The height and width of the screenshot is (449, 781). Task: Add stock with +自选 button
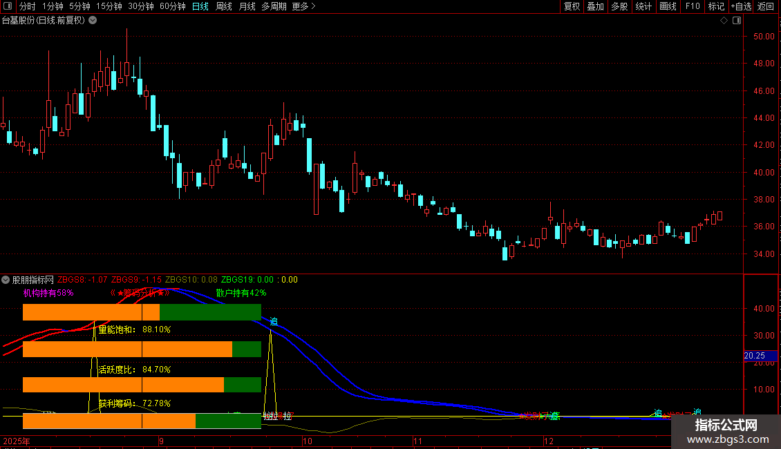(742, 6)
